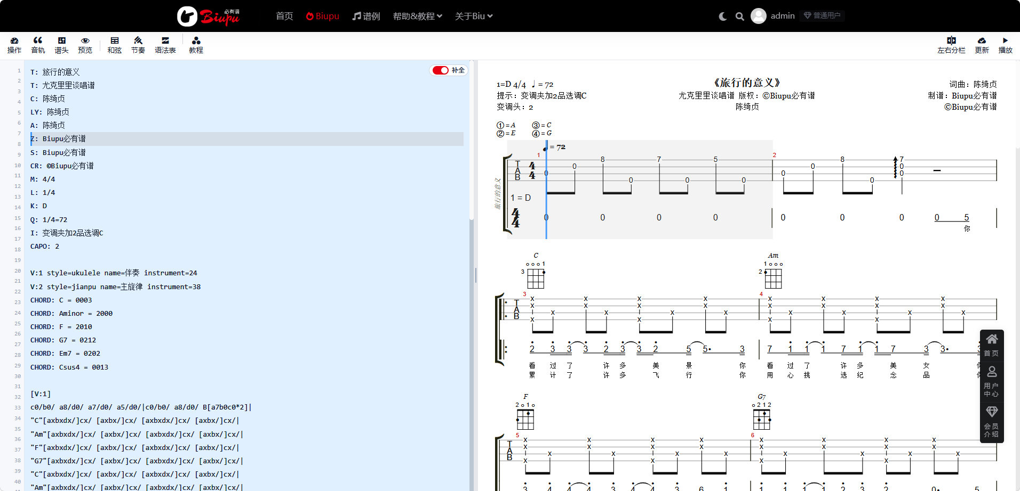Start playback with 播放 button
This screenshot has width=1020, height=491.
1005,45
